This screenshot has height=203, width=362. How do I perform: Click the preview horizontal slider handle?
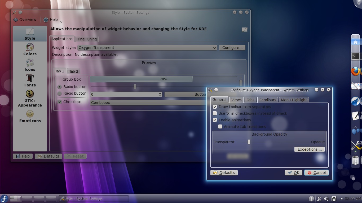(135, 87)
